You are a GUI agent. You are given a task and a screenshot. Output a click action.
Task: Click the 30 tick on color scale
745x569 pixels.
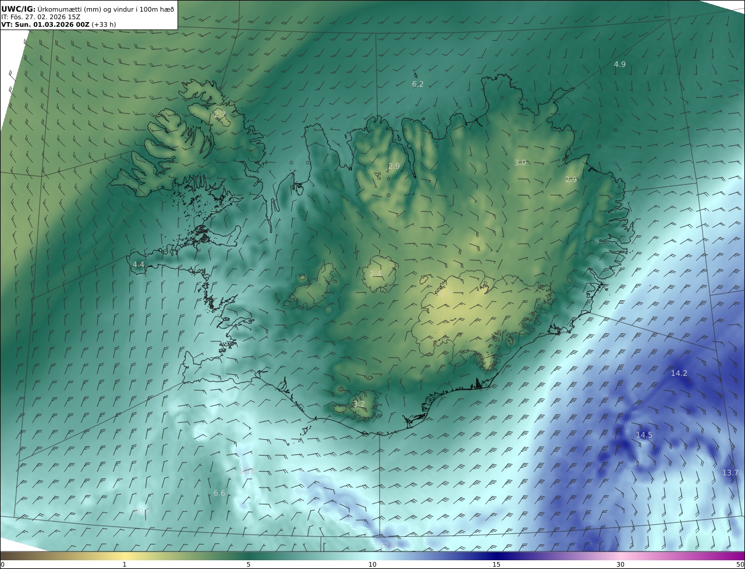620,564
